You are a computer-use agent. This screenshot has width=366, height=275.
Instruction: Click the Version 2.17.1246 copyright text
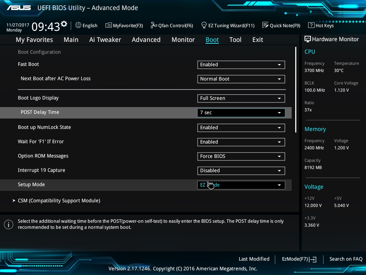183,269
